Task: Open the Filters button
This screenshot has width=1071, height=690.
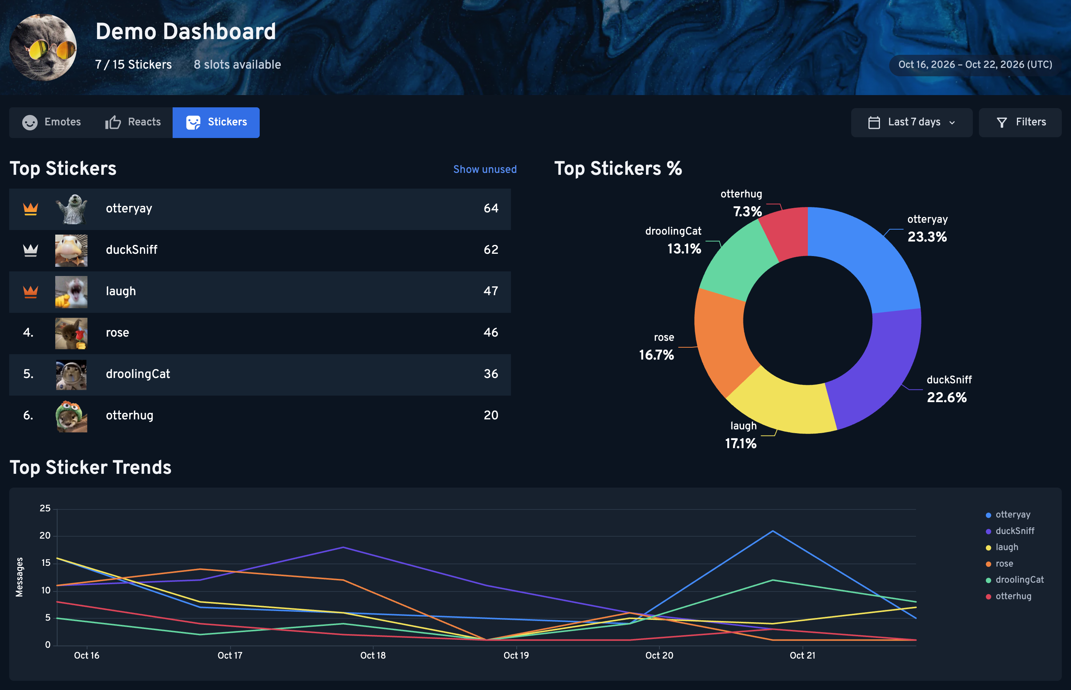Action: click(x=1020, y=122)
